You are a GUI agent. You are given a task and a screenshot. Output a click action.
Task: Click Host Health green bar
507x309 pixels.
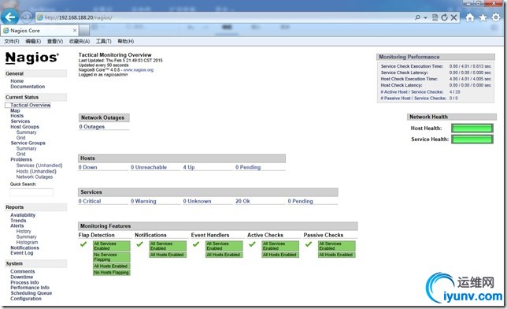click(x=472, y=128)
